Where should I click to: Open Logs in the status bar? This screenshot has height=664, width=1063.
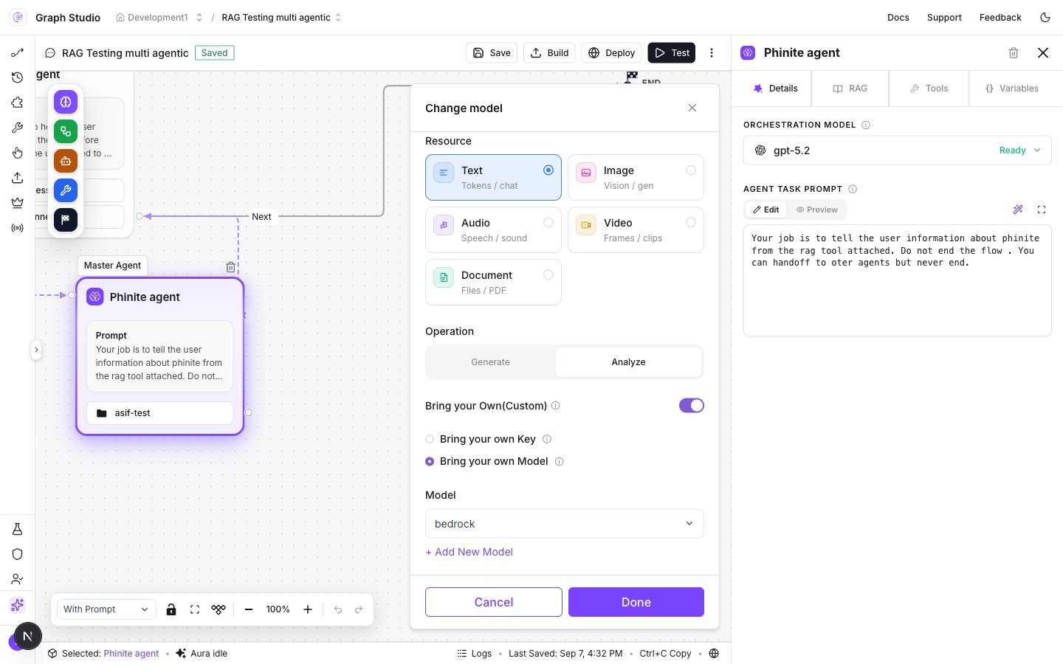tap(475, 654)
